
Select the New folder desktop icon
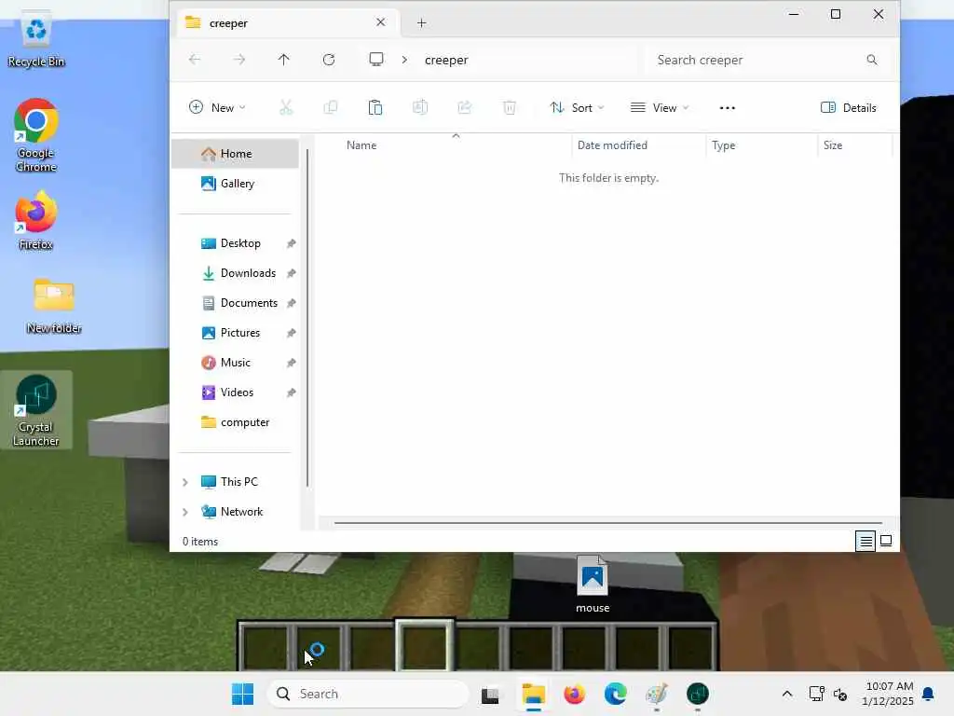54,306
